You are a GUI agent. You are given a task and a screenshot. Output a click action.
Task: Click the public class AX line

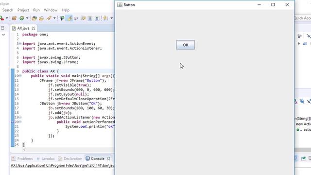tap(40, 71)
